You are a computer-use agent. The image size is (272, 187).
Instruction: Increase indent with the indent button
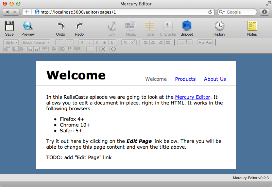click(x=209, y=42)
